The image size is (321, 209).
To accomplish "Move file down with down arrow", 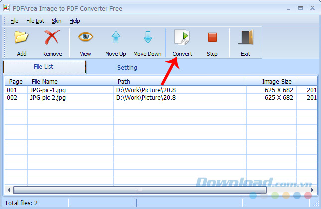I will click(148, 37).
